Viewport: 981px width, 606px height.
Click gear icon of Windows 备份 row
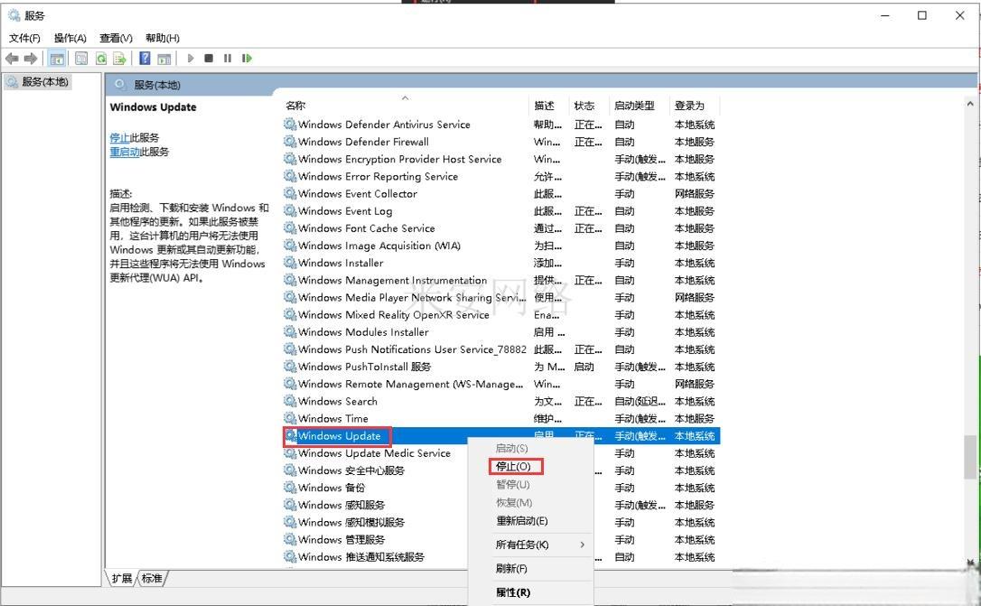(290, 487)
